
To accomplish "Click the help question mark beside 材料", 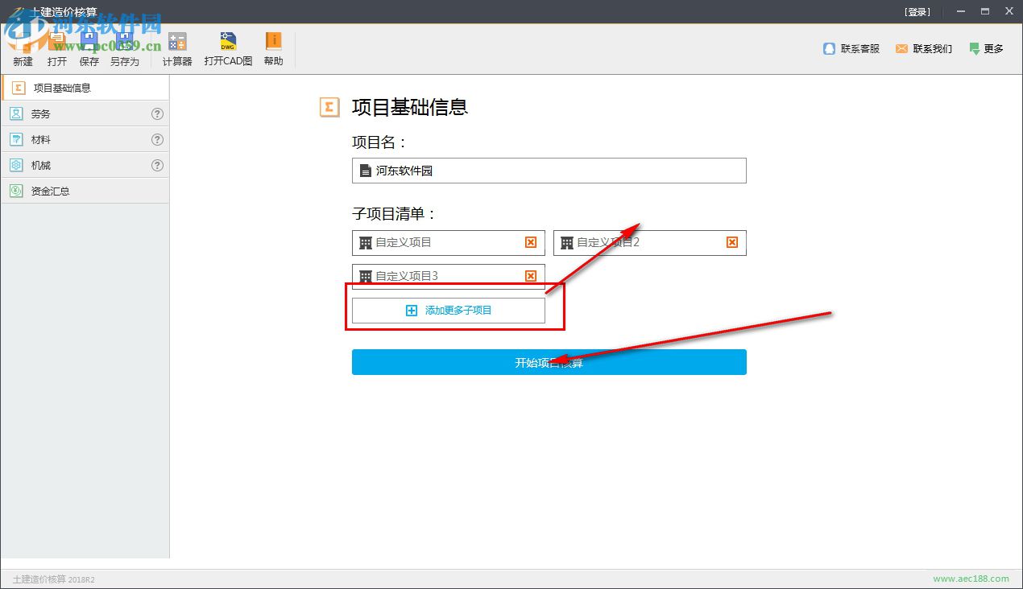I will [157, 140].
